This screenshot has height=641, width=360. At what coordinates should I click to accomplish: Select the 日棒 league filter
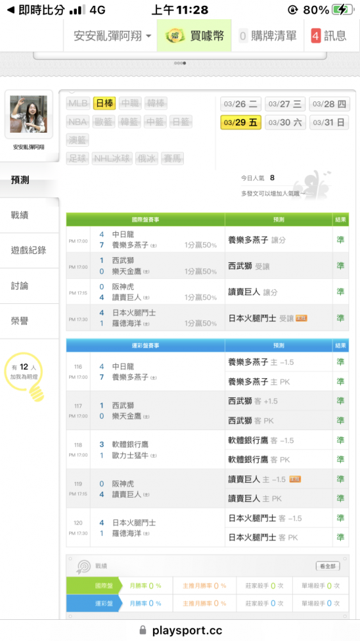point(104,103)
